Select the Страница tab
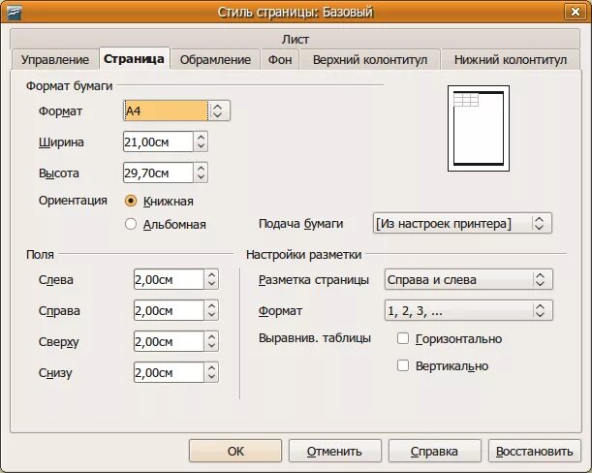 (x=134, y=59)
